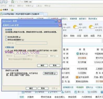The height and width of the screenshot is (99, 103).
Task: Click the browser Forward arrow button
Action: pos(5,2)
